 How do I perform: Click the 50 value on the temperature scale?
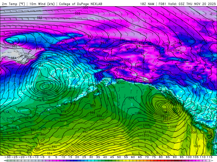(119, 157)
